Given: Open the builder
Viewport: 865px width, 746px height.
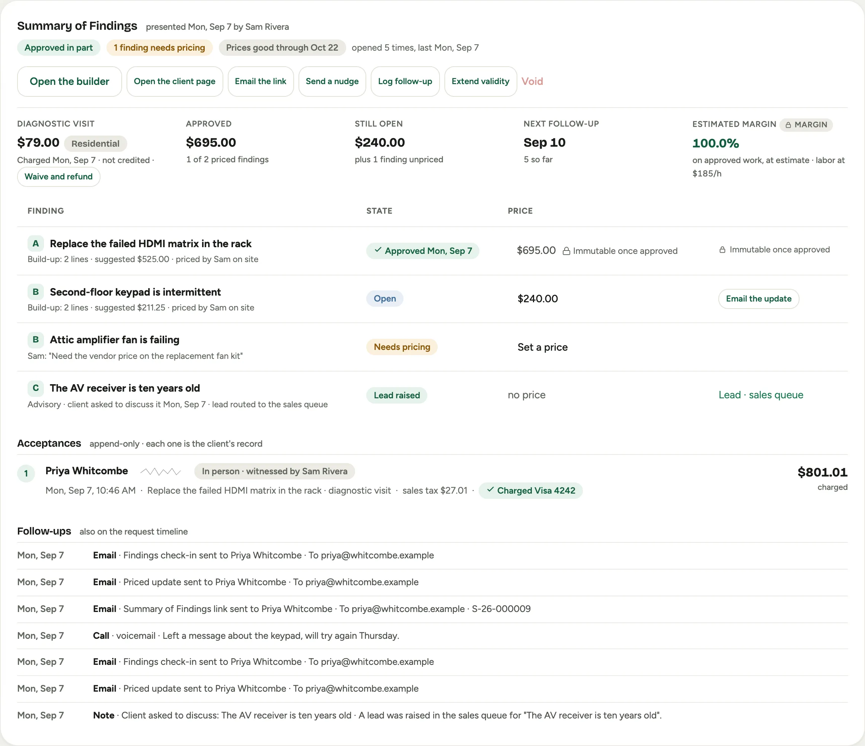Looking at the screenshot, I should (x=69, y=82).
